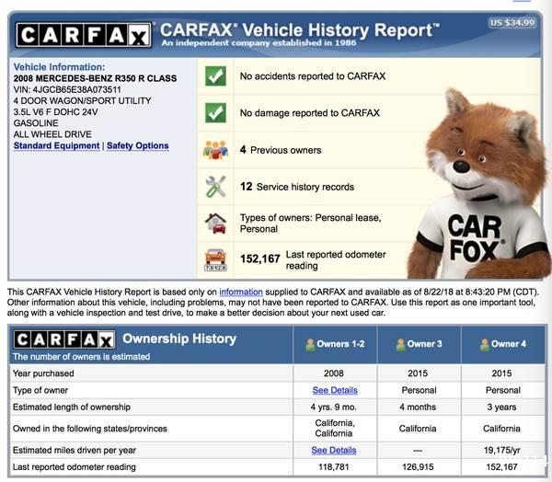Click the people icon for previous owners
Image resolution: width=552 pixels, height=482 pixels.
coord(215,150)
